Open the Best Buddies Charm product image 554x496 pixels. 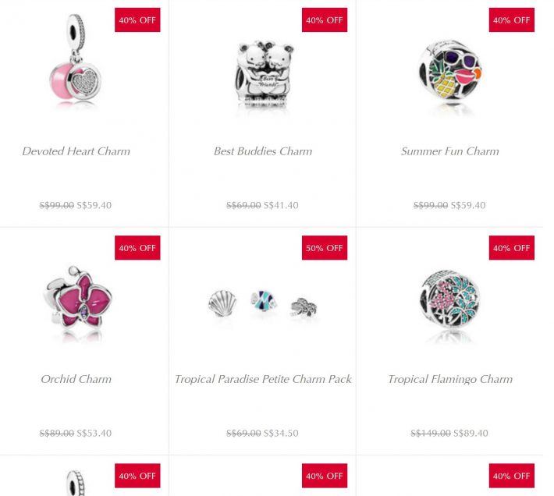265,75
